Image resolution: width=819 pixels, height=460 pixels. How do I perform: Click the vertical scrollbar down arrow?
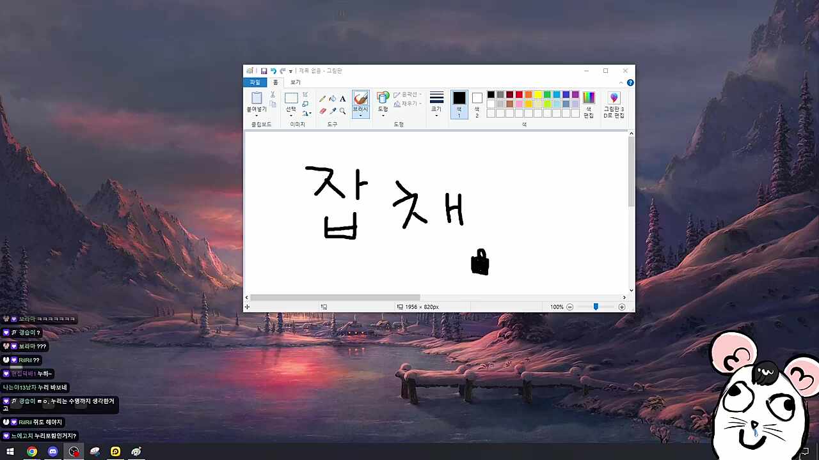pos(632,290)
